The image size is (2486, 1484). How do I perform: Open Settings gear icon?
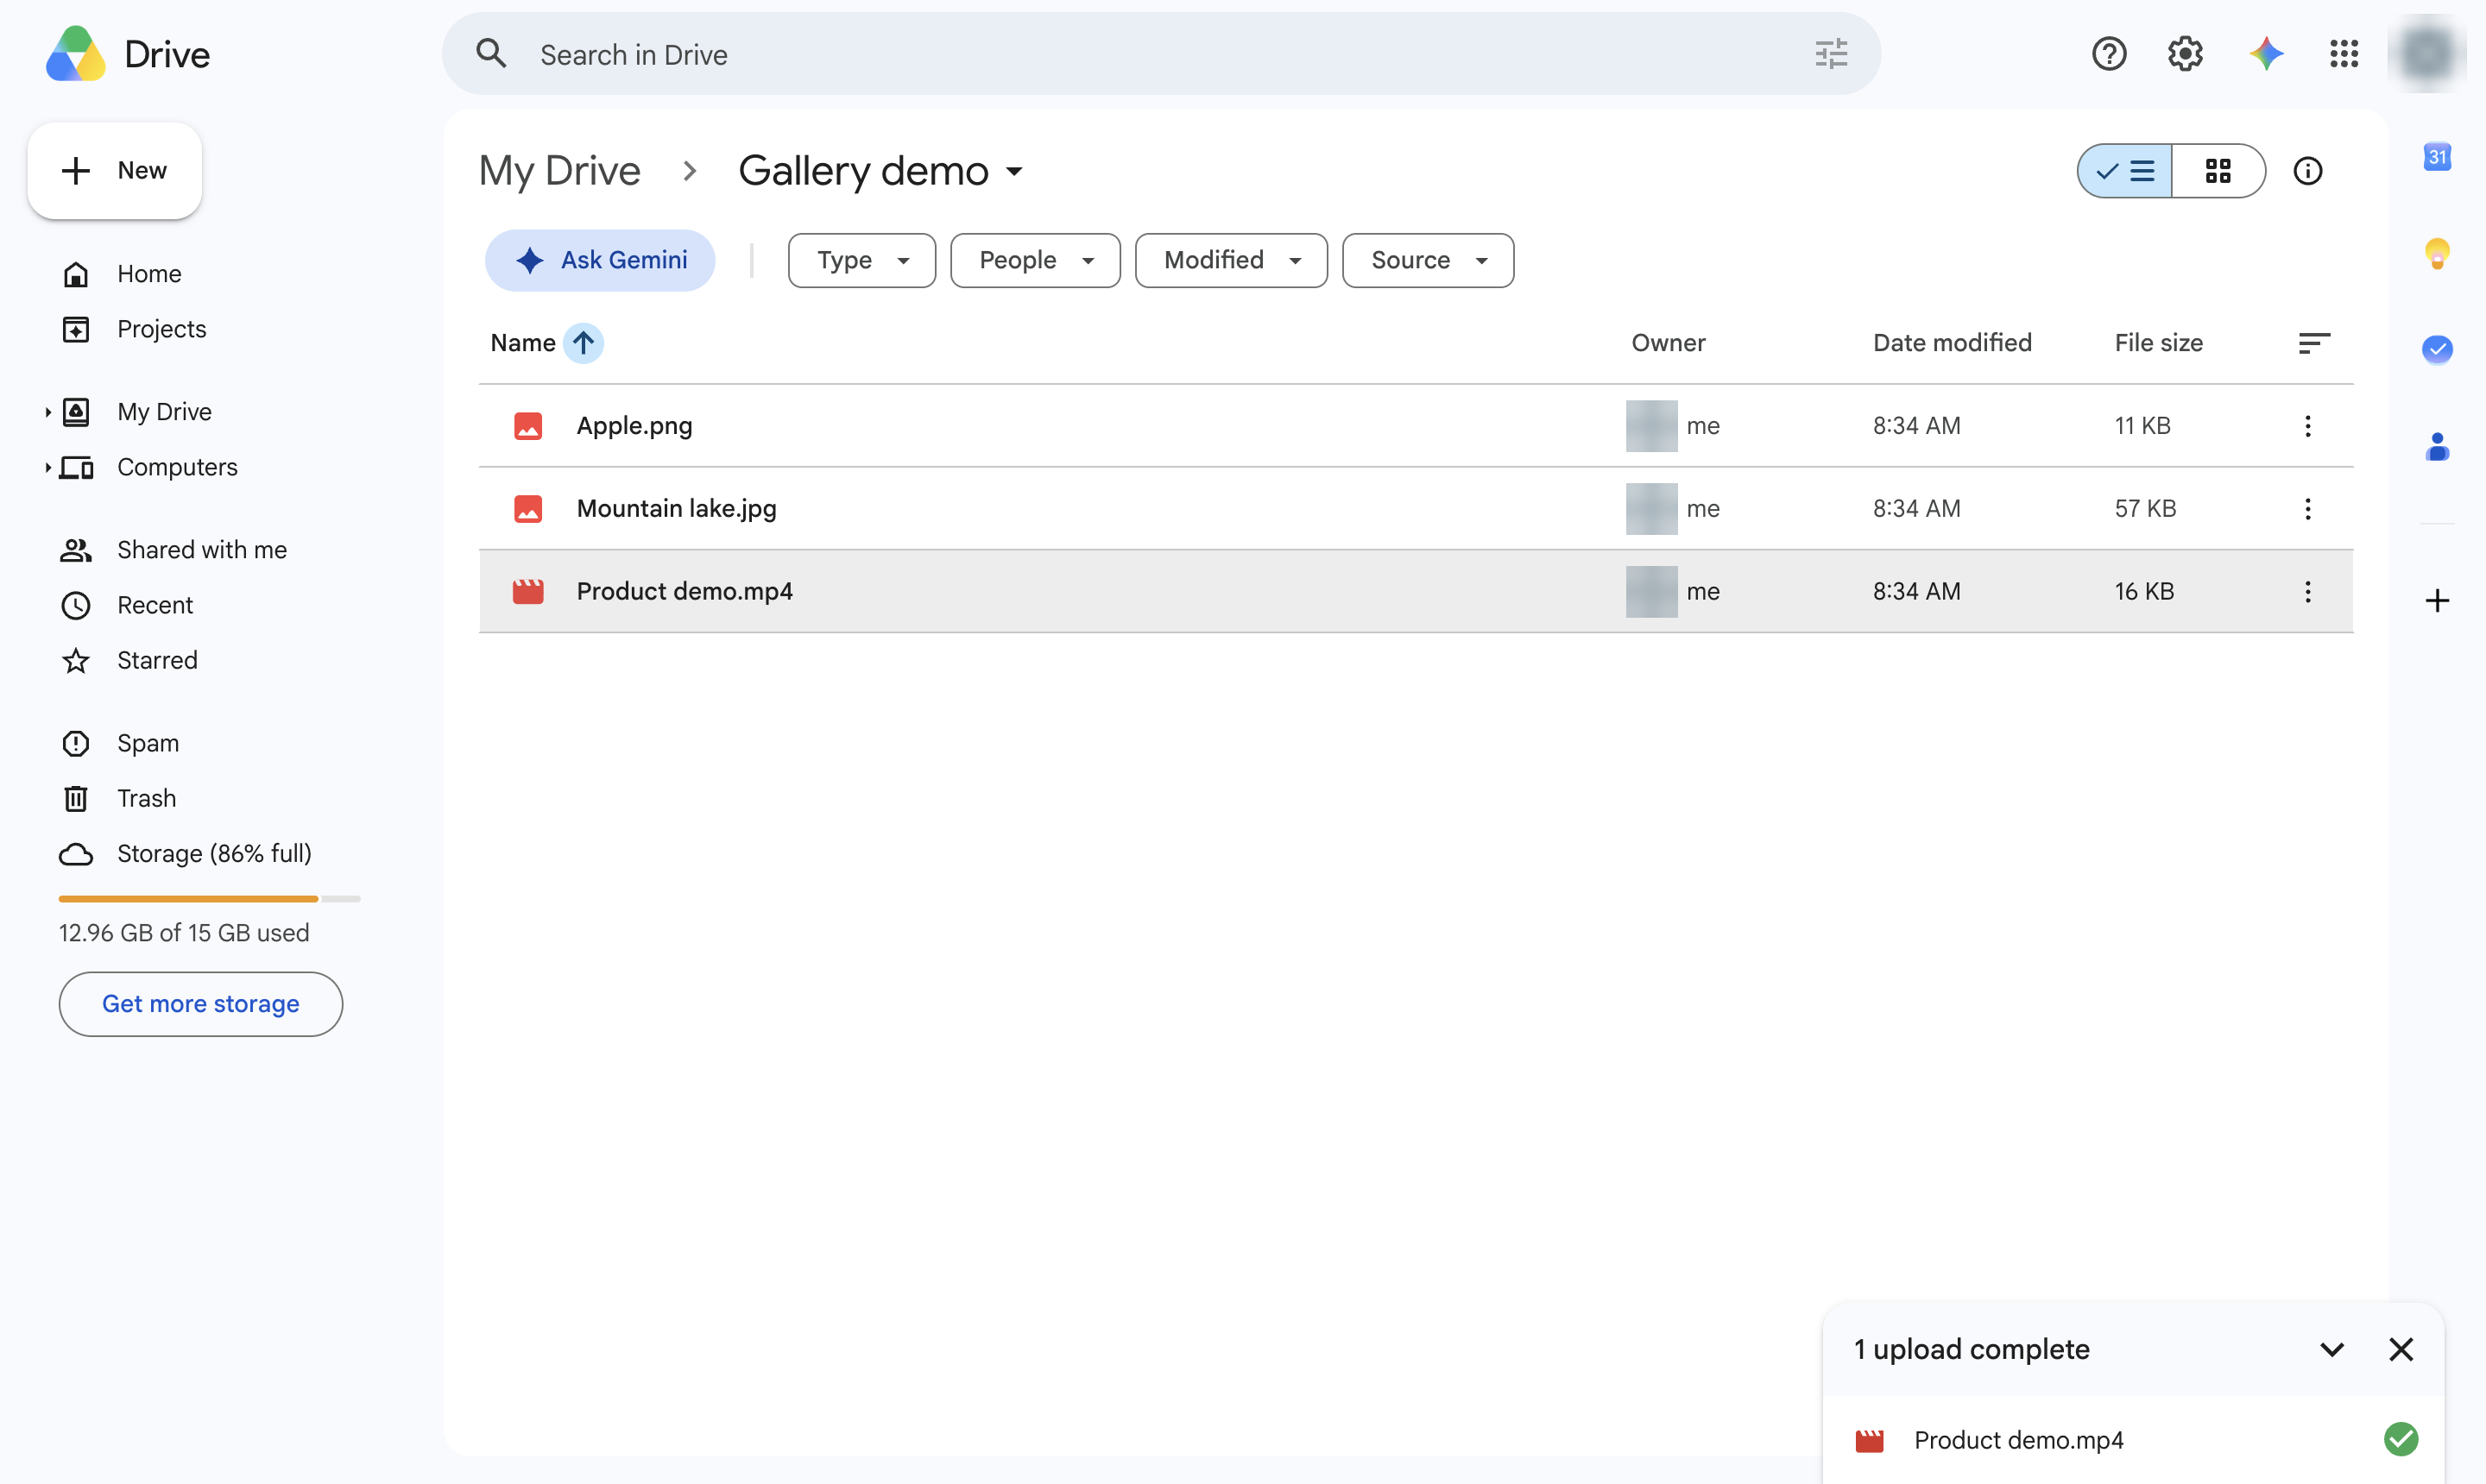point(2186,54)
